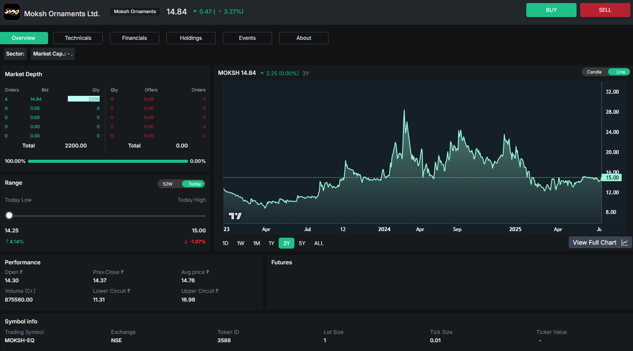Click the MOKSH 14.84 chart title

tap(237, 73)
